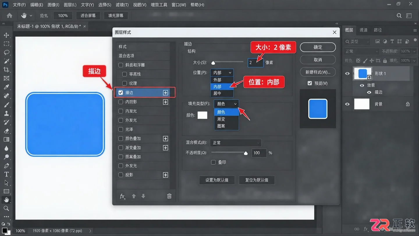The width and height of the screenshot is (419, 236).
Task: Open the Blend Mode (混合模式) dropdown in dialog
Action: click(236, 143)
